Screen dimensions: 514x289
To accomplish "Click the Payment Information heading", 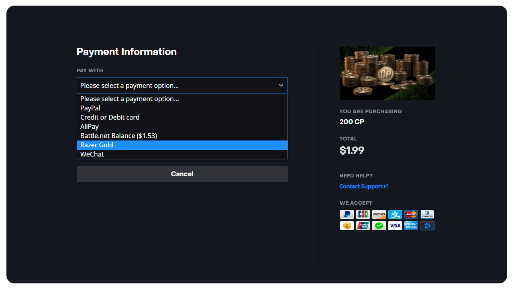I will click(126, 52).
